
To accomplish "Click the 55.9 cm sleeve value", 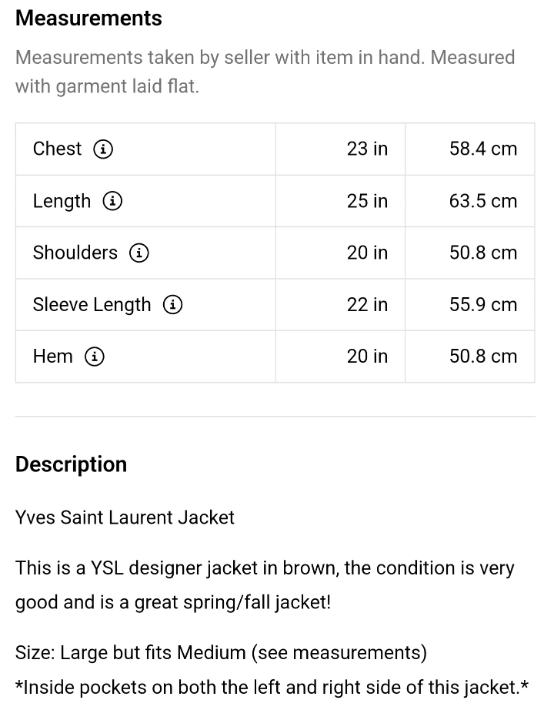I will pos(483,305).
